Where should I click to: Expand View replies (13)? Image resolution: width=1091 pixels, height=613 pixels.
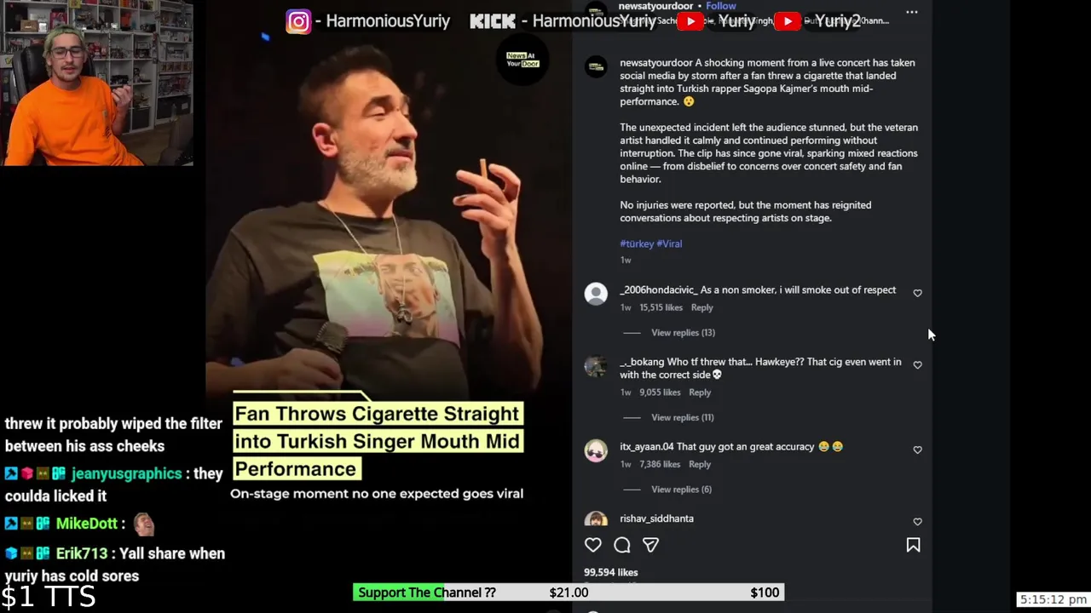click(683, 333)
